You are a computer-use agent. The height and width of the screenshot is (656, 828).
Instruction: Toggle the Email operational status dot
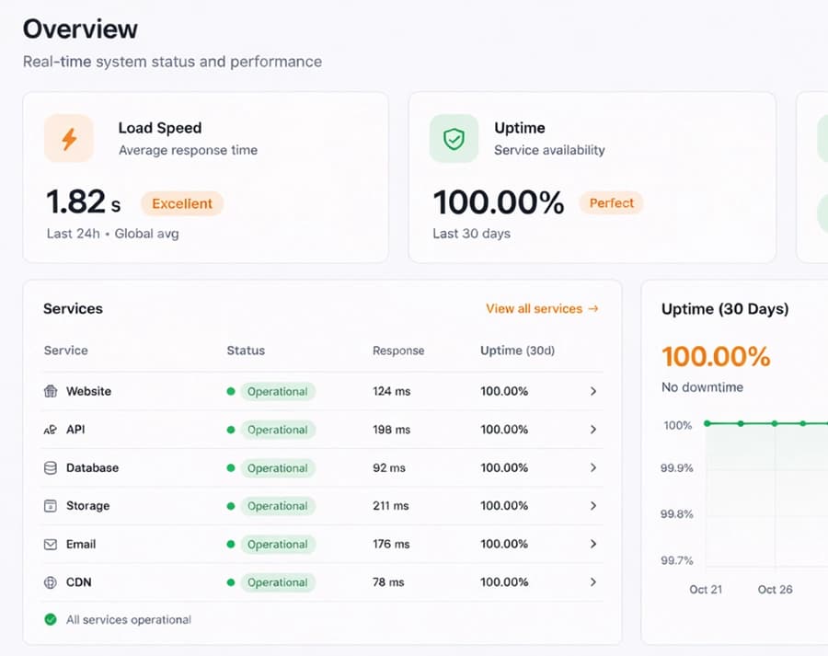(232, 544)
